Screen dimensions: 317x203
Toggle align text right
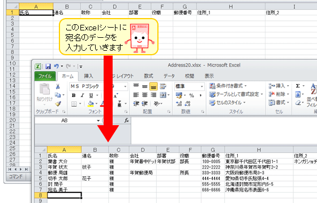pos(153,95)
